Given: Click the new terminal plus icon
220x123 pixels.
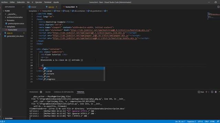Looking at the screenshot, I should (206, 92).
